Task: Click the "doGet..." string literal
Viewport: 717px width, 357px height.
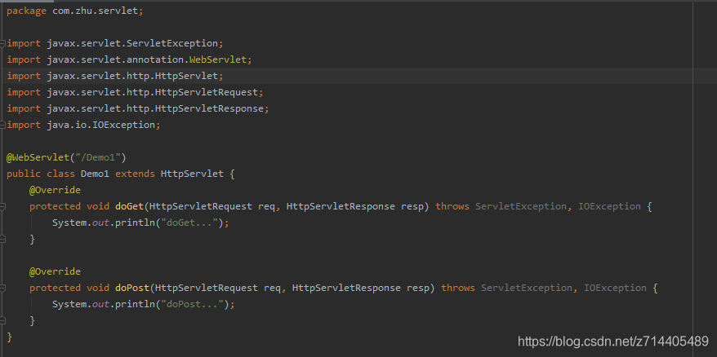Action: coord(189,223)
